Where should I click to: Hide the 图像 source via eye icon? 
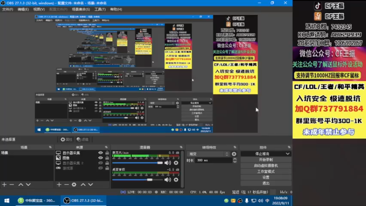click(100, 158)
